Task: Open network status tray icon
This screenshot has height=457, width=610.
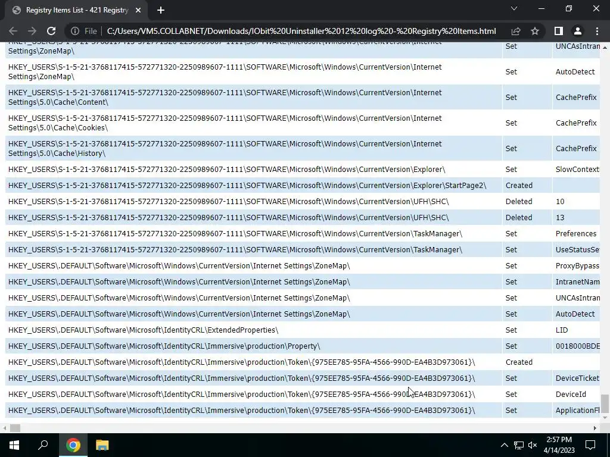Action: pos(519,445)
